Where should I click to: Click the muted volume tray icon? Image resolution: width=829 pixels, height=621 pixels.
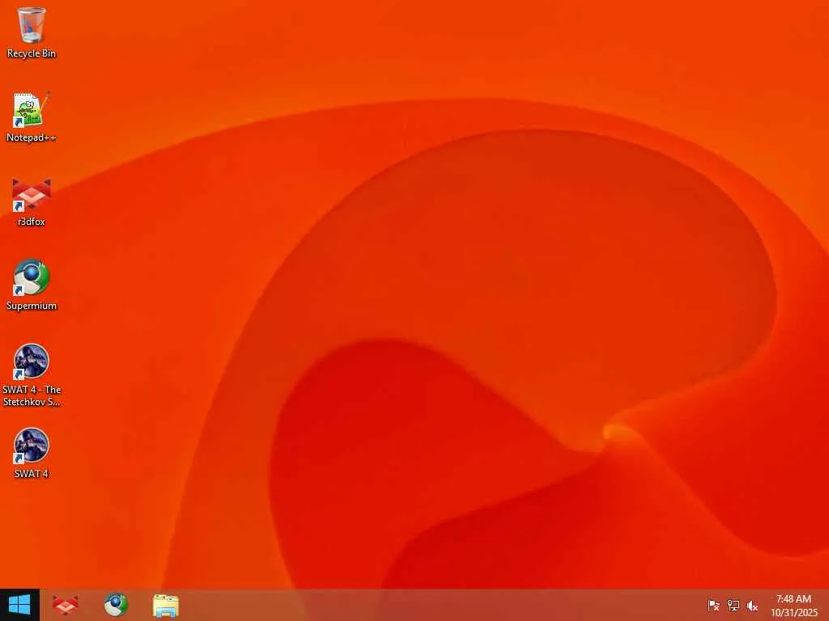[x=752, y=606]
